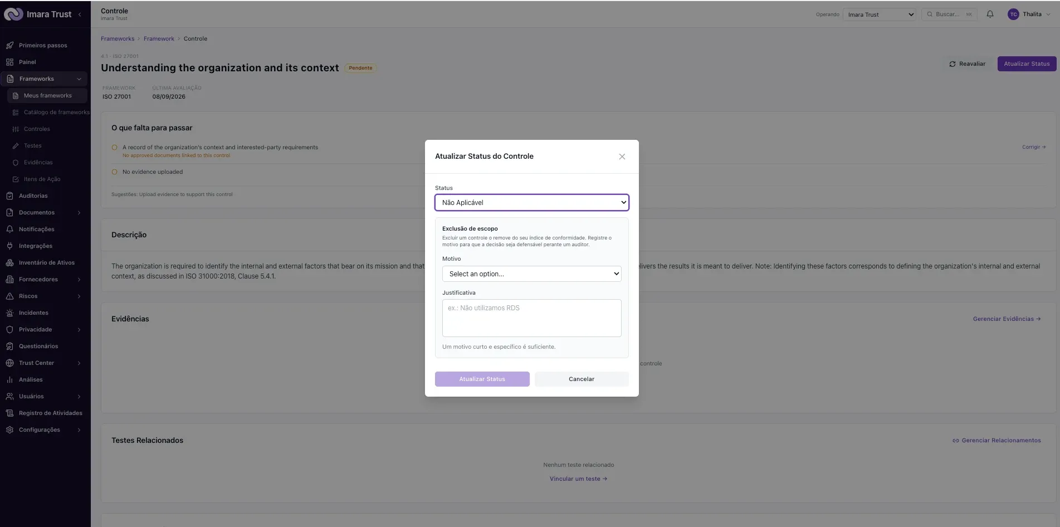This screenshot has height=527, width=1060.
Task: Expand the Configurações sidebar section
Action: pos(79,430)
